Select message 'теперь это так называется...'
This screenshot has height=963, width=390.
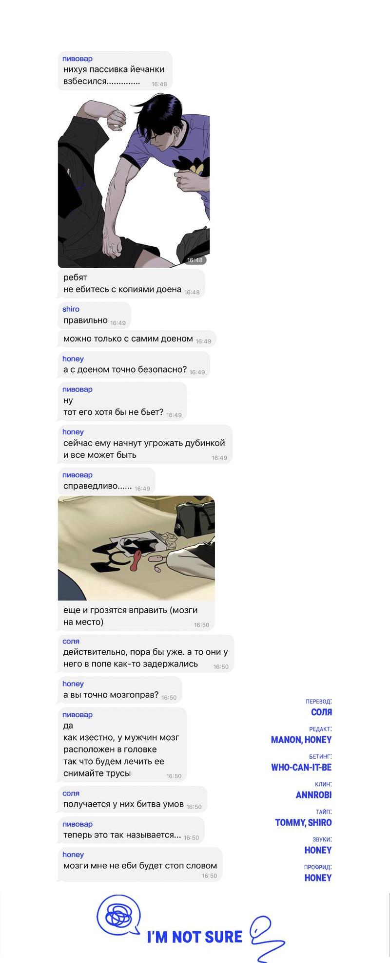[131, 830]
